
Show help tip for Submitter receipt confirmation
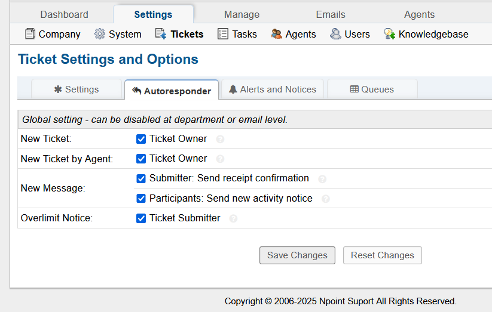coord(322,179)
